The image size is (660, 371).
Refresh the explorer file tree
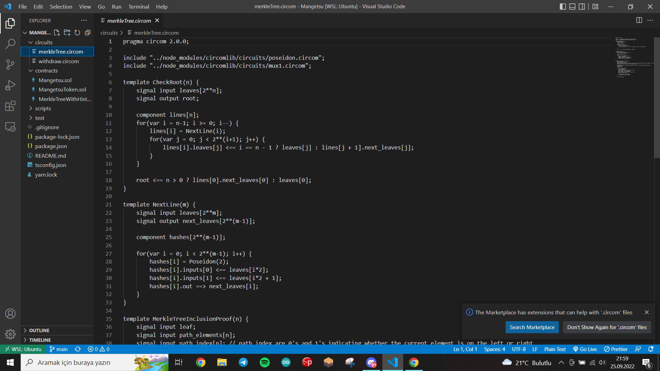click(x=77, y=33)
